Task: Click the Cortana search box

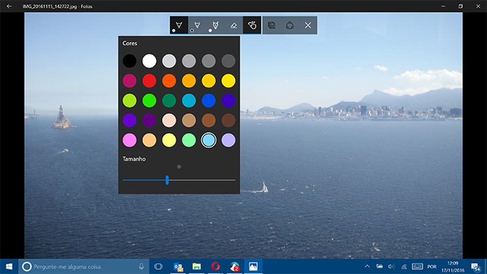Action: (x=84, y=267)
